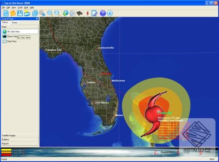219x162 pixels.
Task: Open the View menu
Action: tap(14, 7)
